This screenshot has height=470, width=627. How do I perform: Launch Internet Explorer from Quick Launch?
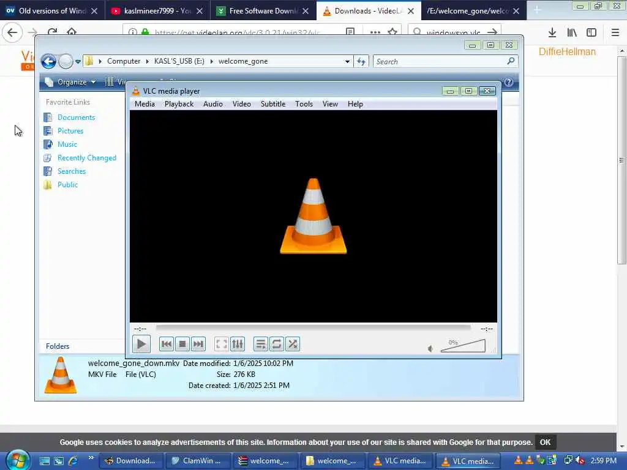click(73, 461)
